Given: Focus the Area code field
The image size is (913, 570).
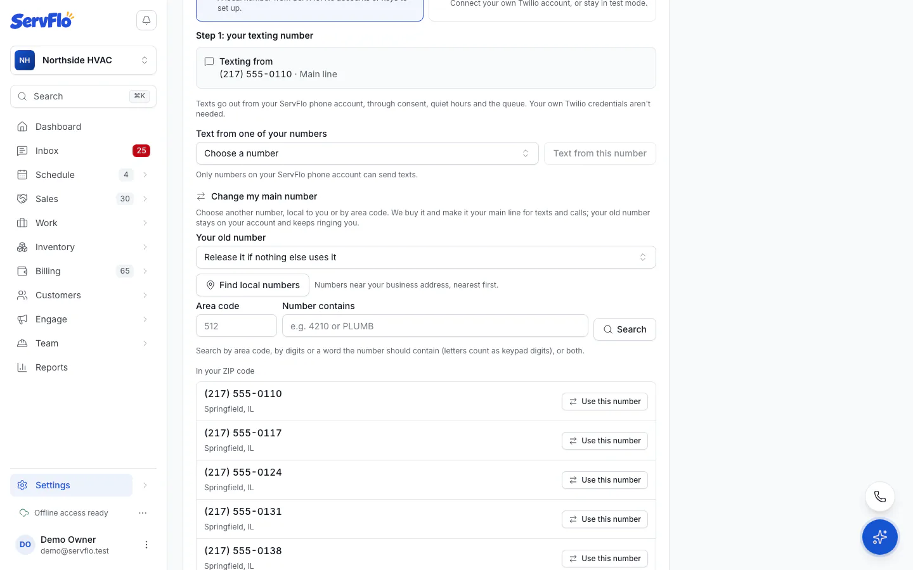Looking at the screenshot, I should 236,326.
